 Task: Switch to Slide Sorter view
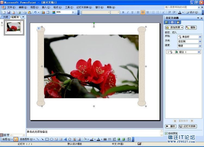click(5, 135)
